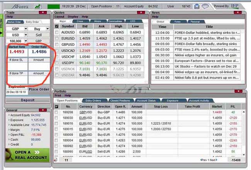
Task: Check the AUDUSD row checkbox
Action: pyautogui.click(x=57, y=32)
